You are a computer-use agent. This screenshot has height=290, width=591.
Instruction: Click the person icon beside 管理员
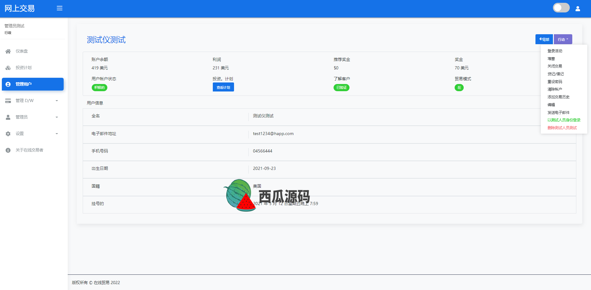click(8, 117)
